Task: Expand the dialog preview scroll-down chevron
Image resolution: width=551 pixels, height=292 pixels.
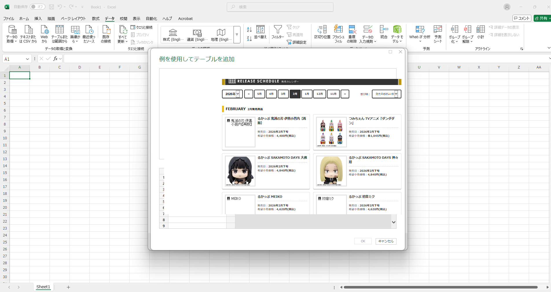Action: (x=394, y=222)
